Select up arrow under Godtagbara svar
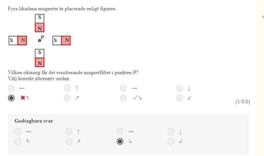This screenshot has width=264, height=156. [x=69, y=131]
